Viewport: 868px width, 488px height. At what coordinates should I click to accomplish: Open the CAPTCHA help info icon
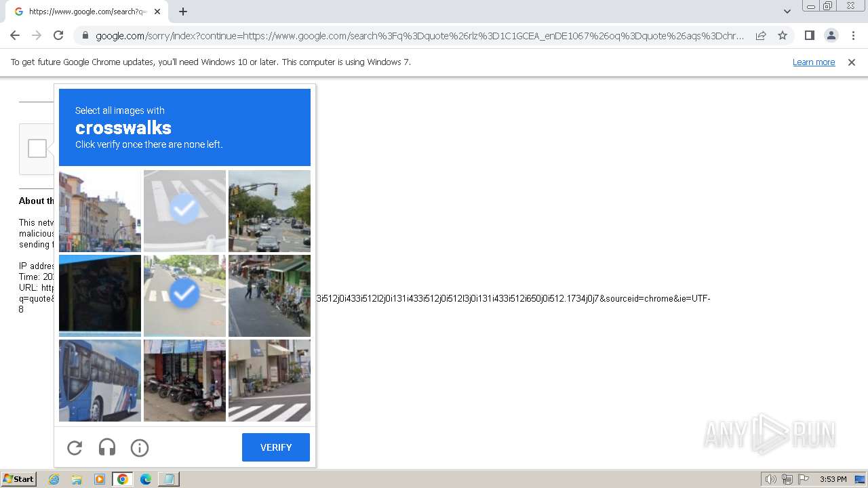coord(140,447)
